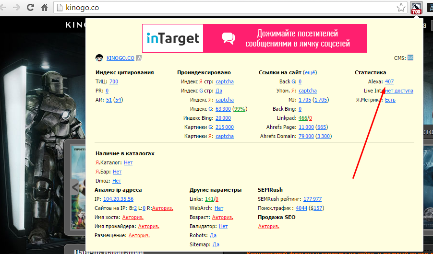The width and height of the screenshot is (433, 254).
Task: Click the forward navigation arrow
Action: (16, 8)
